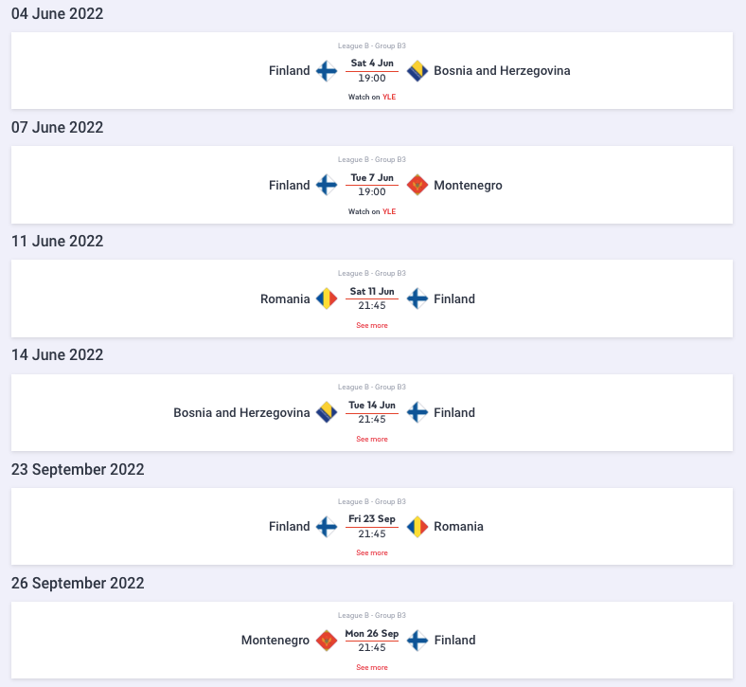Open YLE link under 7 June match
Image resolution: width=746 pixels, height=687 pixels.
(389, 211)
